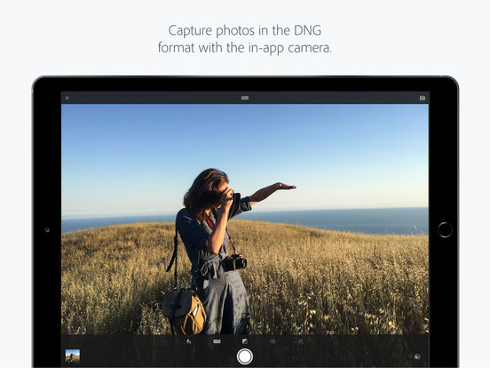Open the DNG file format badge at top
The width and height of the screenshot is (490, 368).
tap(245, 98)
